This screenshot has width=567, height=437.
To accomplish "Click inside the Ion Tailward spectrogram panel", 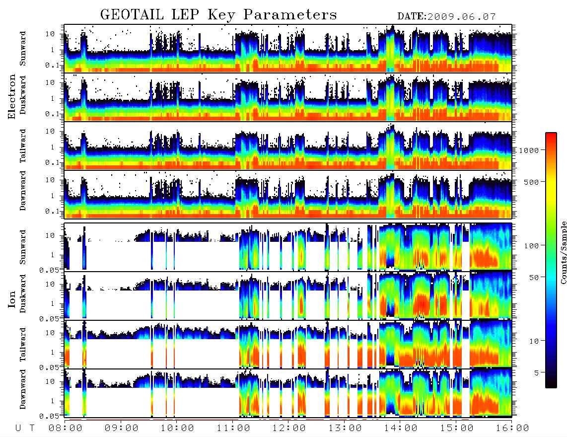I will [288, 344].
